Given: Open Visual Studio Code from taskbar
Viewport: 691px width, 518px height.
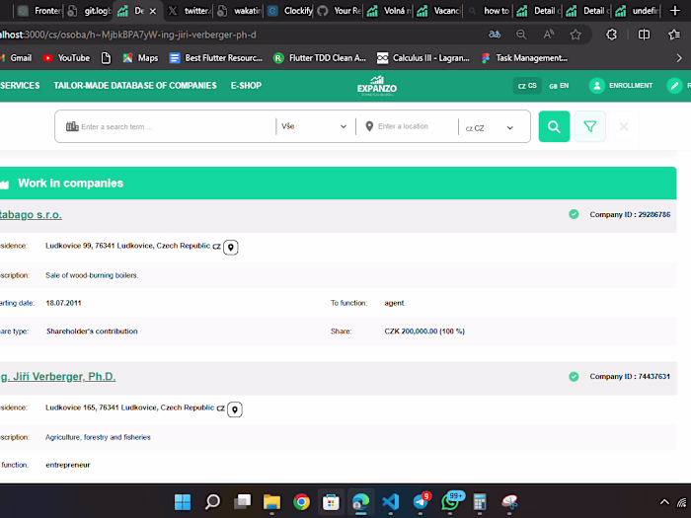Looking at the screenshot, I should point(391,501).
